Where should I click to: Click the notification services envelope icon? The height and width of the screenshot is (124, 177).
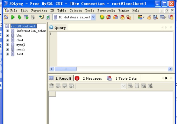(x=122, y=17)
